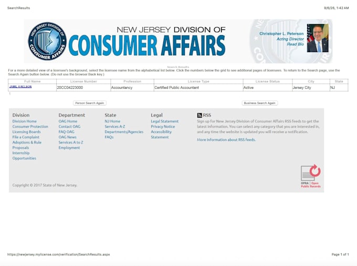357x266 pixels.
Task: Open Licensing Boards link
Action: click(26, 132)
